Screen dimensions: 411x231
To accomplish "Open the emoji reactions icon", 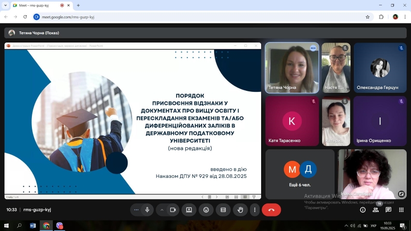I will 206,210.
